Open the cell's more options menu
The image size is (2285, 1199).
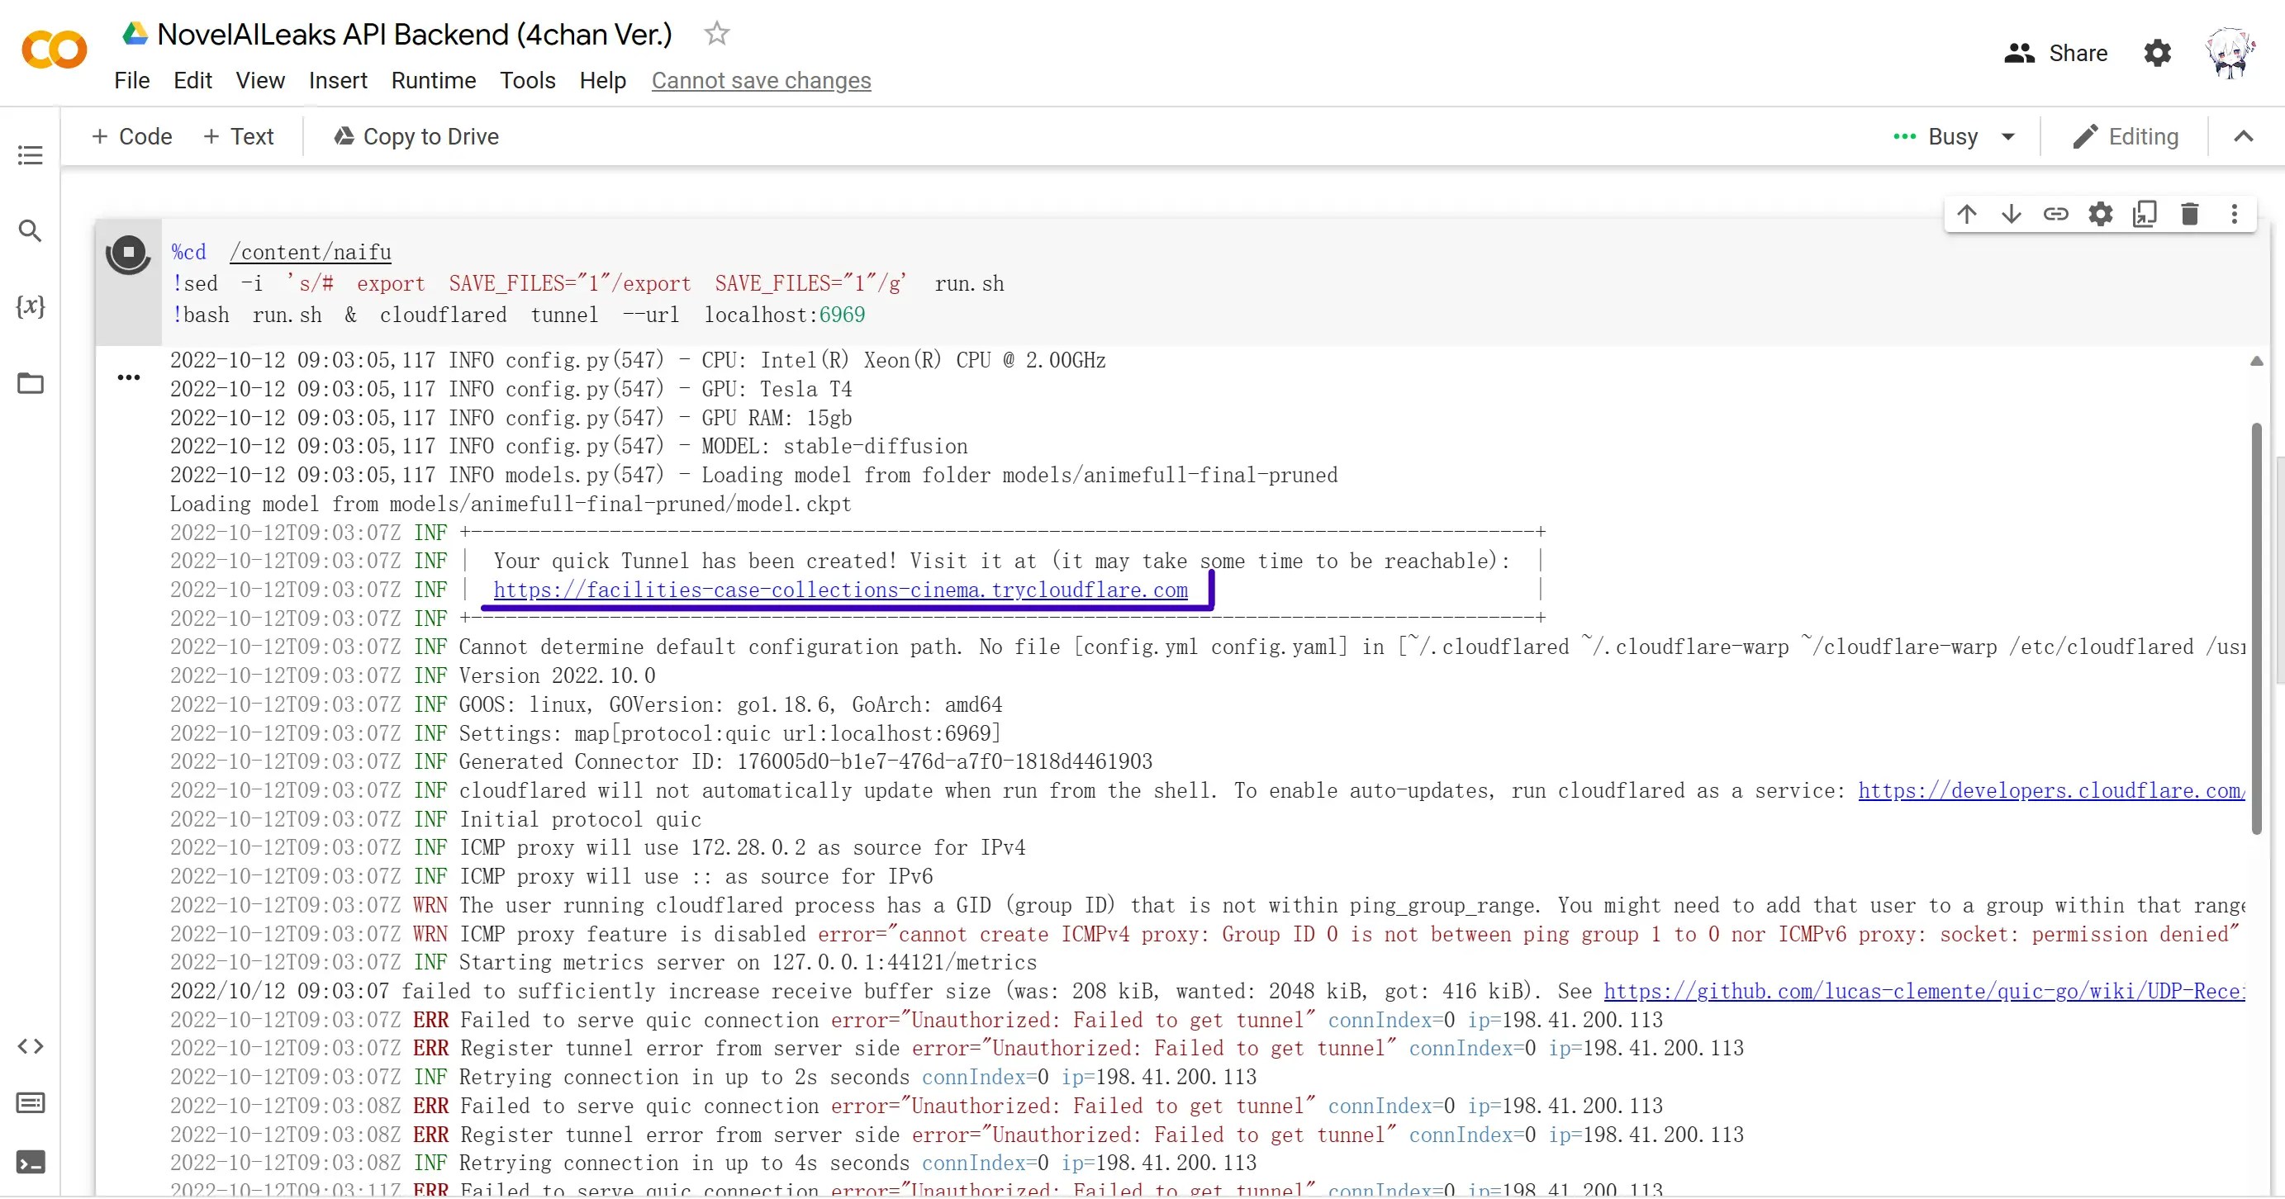(x=2234, y=215)
